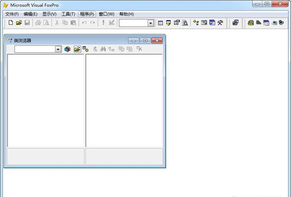
Task: Expand the class type dropdown in Class Browser
Action: pyautogui.click(x=58, y=49)
